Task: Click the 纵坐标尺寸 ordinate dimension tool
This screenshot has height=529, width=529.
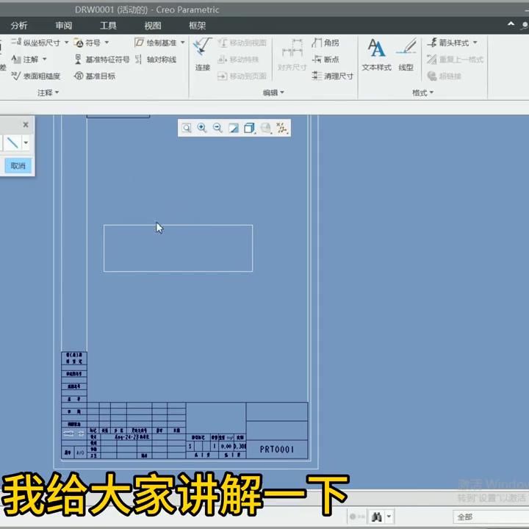Action: (x=35, y=43)
